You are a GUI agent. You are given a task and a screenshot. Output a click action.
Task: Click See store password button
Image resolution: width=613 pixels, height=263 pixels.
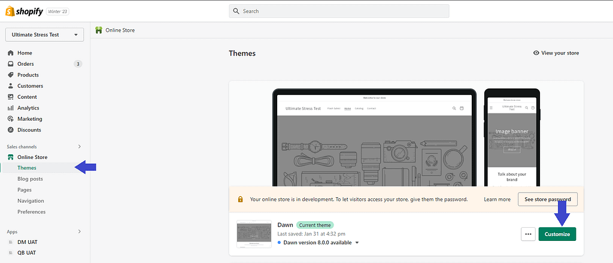(x=547, y=199)
